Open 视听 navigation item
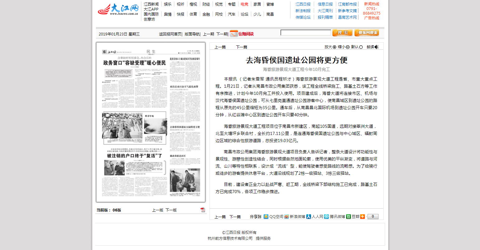 [x=181, y=4]
